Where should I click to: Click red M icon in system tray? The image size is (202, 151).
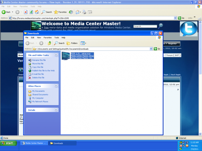181,146
